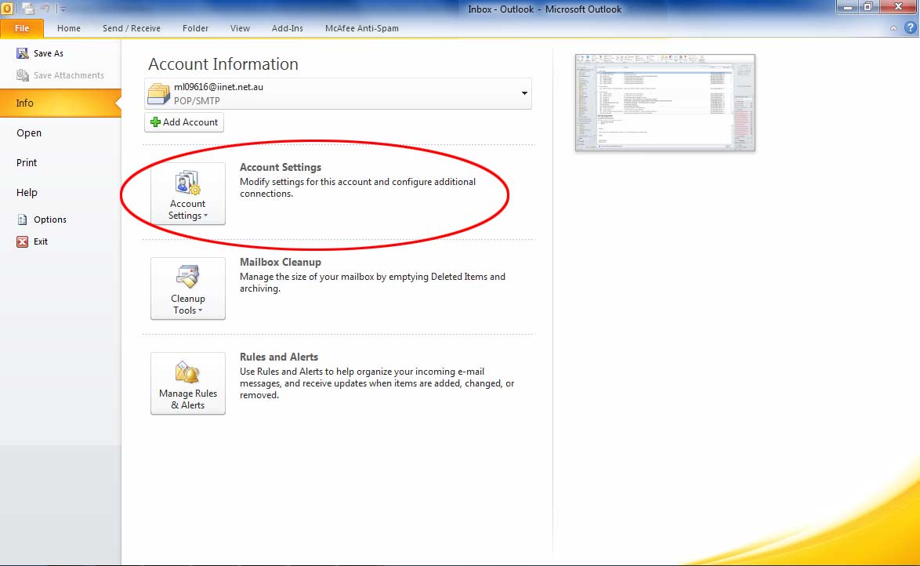Open Microsoft Outlook Help question mark

coord(911,27)
